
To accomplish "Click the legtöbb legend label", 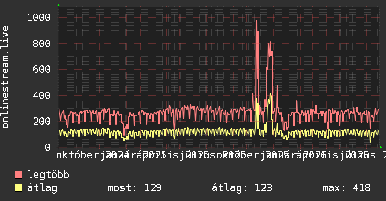I will click(48, 175).
